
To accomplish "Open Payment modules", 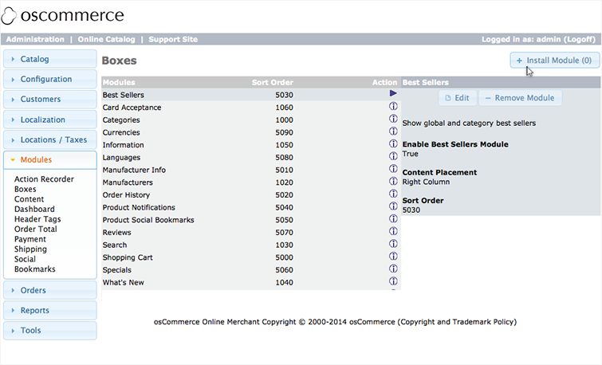I will click(30, 239).
